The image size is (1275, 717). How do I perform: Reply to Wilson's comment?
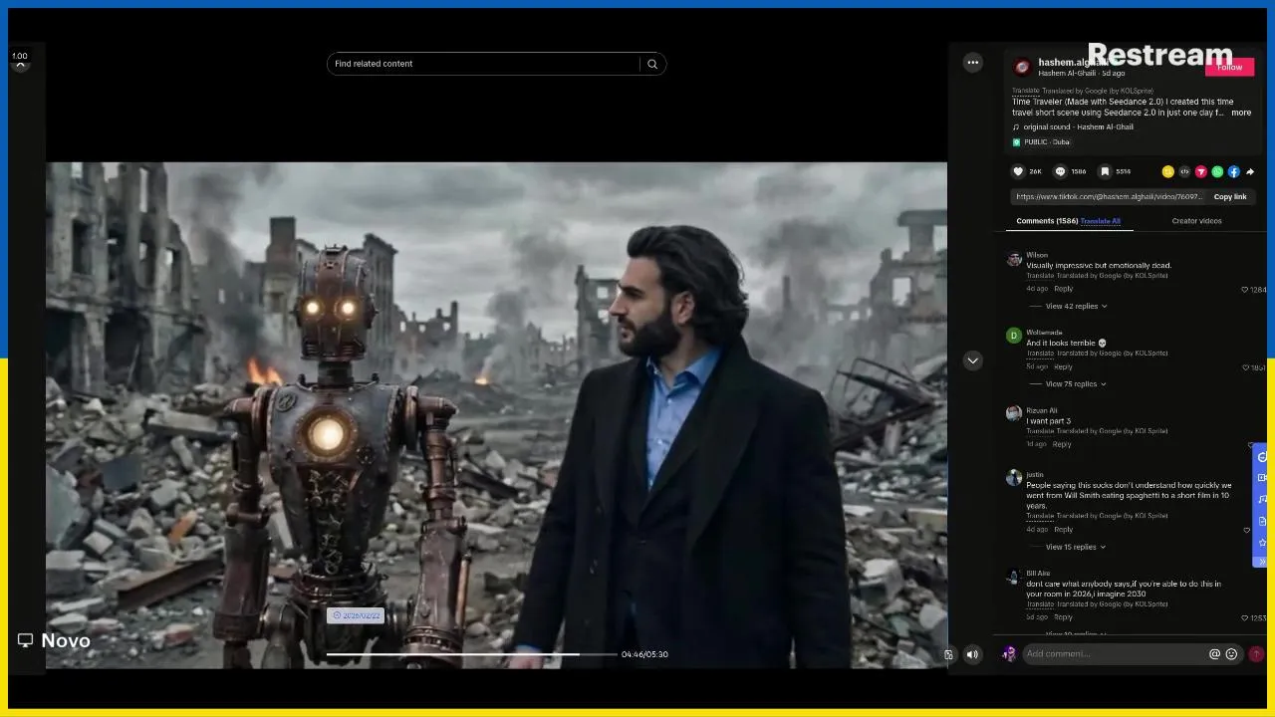tap(1064, 289)
